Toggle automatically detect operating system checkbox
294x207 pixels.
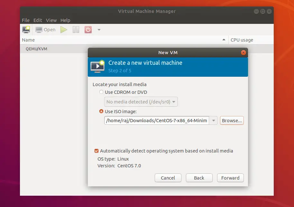96,151
